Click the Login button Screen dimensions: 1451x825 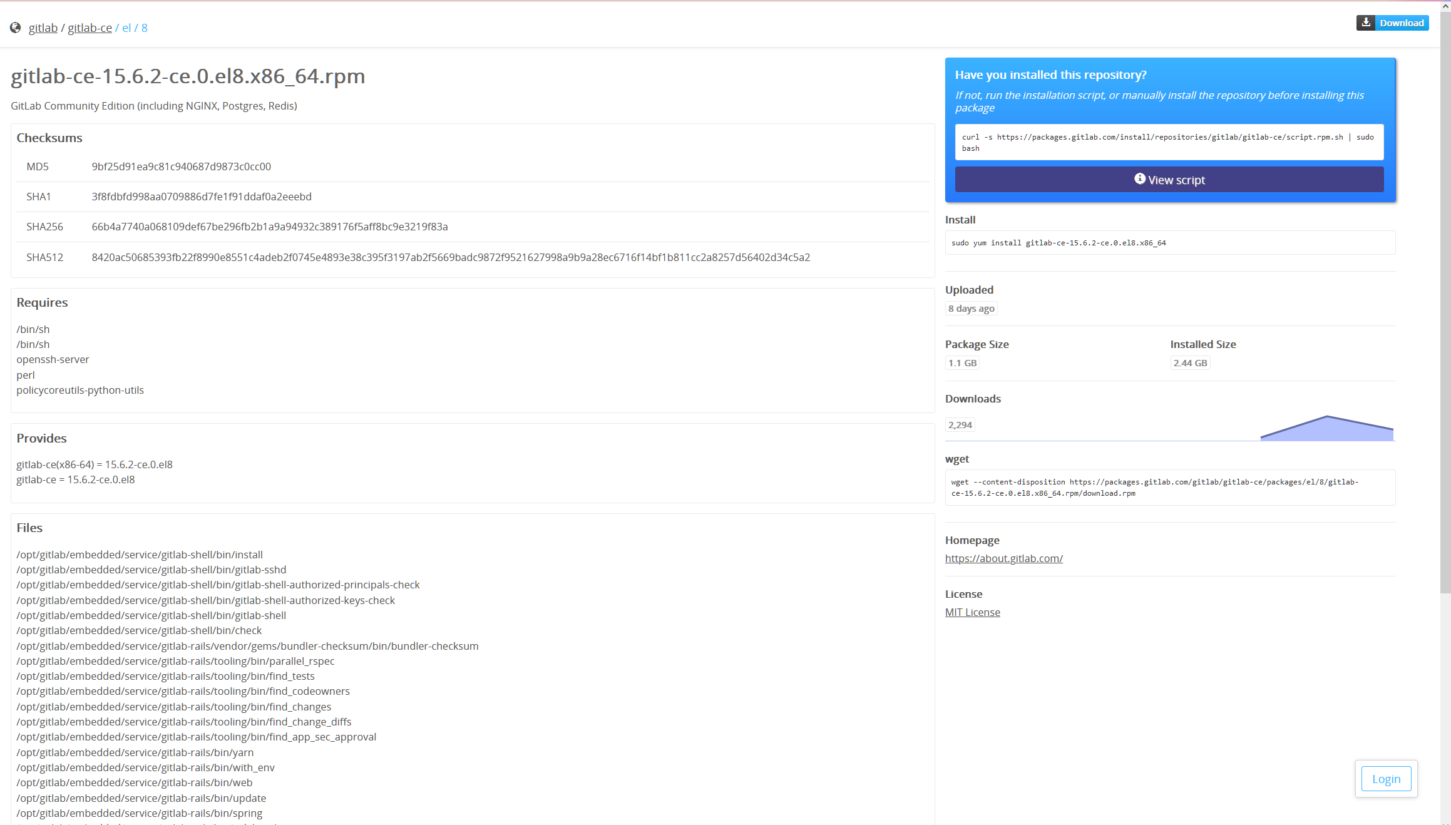click(x=1386, y=779)
